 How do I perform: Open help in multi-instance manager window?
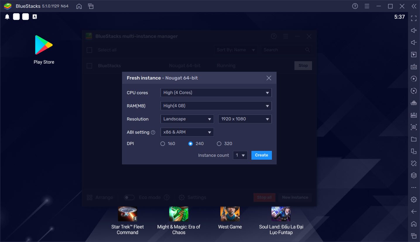tap(274, 36)
